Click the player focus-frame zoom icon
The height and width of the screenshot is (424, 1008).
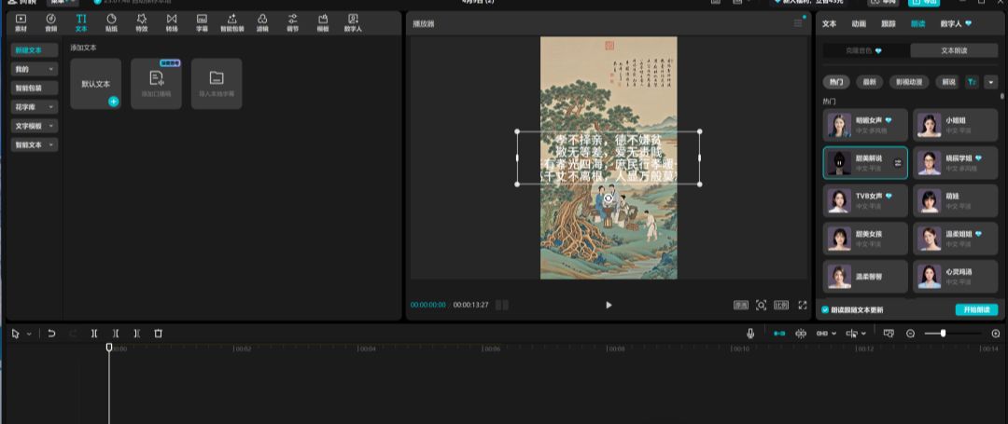pyautogui.click(x=762, y=306)
